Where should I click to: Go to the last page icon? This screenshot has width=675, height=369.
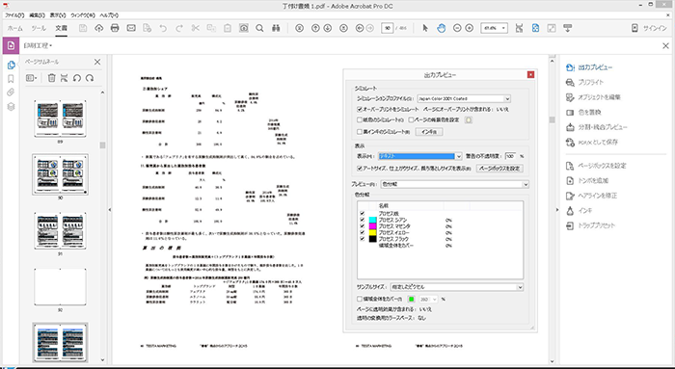point(343,28)
